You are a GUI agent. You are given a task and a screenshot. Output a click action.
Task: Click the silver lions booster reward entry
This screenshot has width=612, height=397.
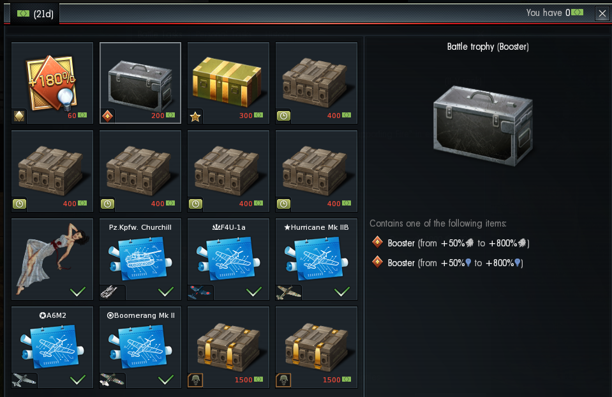(x=451, y=243)
